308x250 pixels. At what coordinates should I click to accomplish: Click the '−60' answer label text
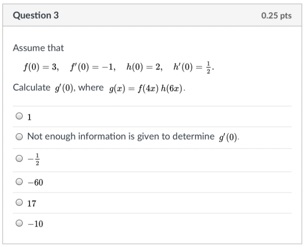pos(35,183)
